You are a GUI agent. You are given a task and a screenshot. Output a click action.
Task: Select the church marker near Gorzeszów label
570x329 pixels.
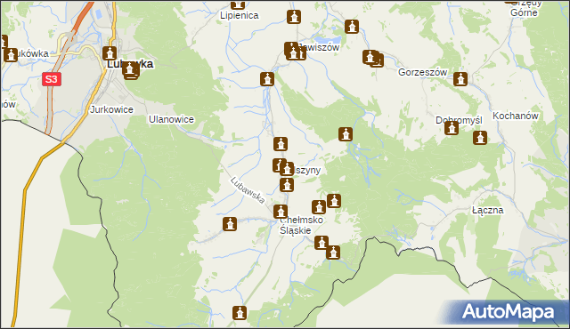(x=460, y=79)
